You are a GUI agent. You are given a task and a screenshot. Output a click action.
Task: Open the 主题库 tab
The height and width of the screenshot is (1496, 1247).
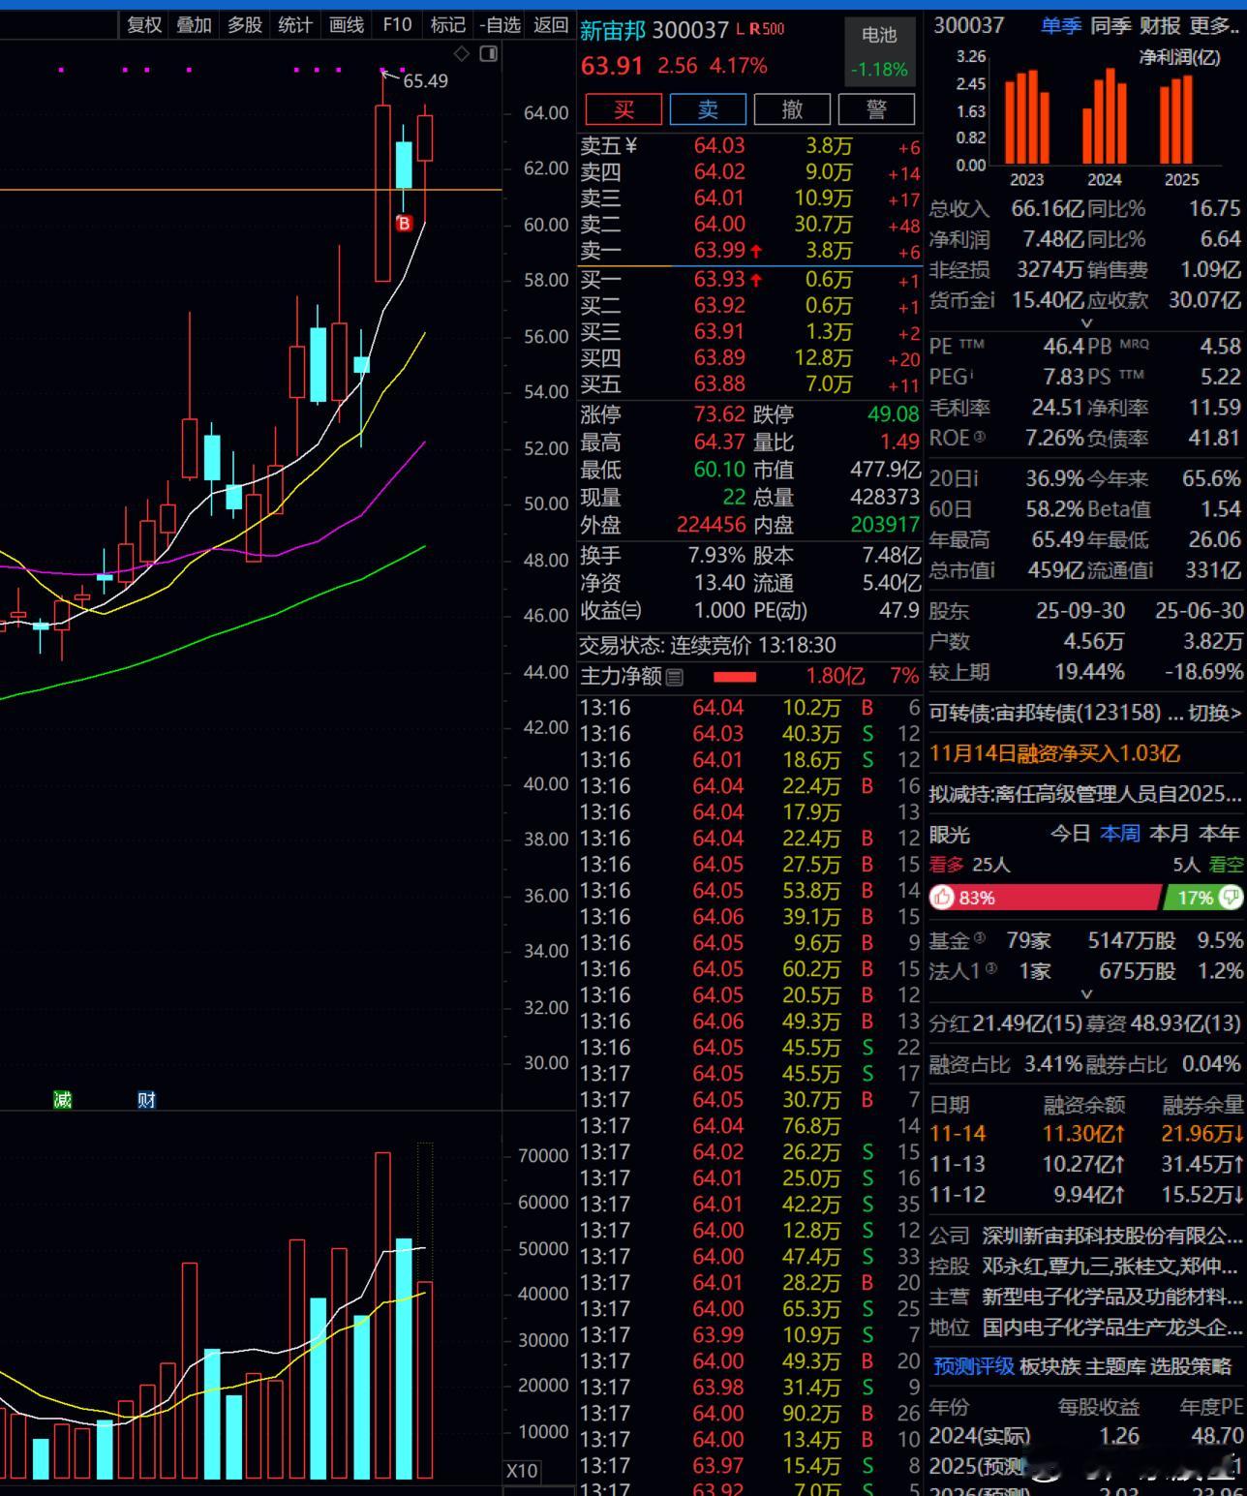point(1113,1366)
